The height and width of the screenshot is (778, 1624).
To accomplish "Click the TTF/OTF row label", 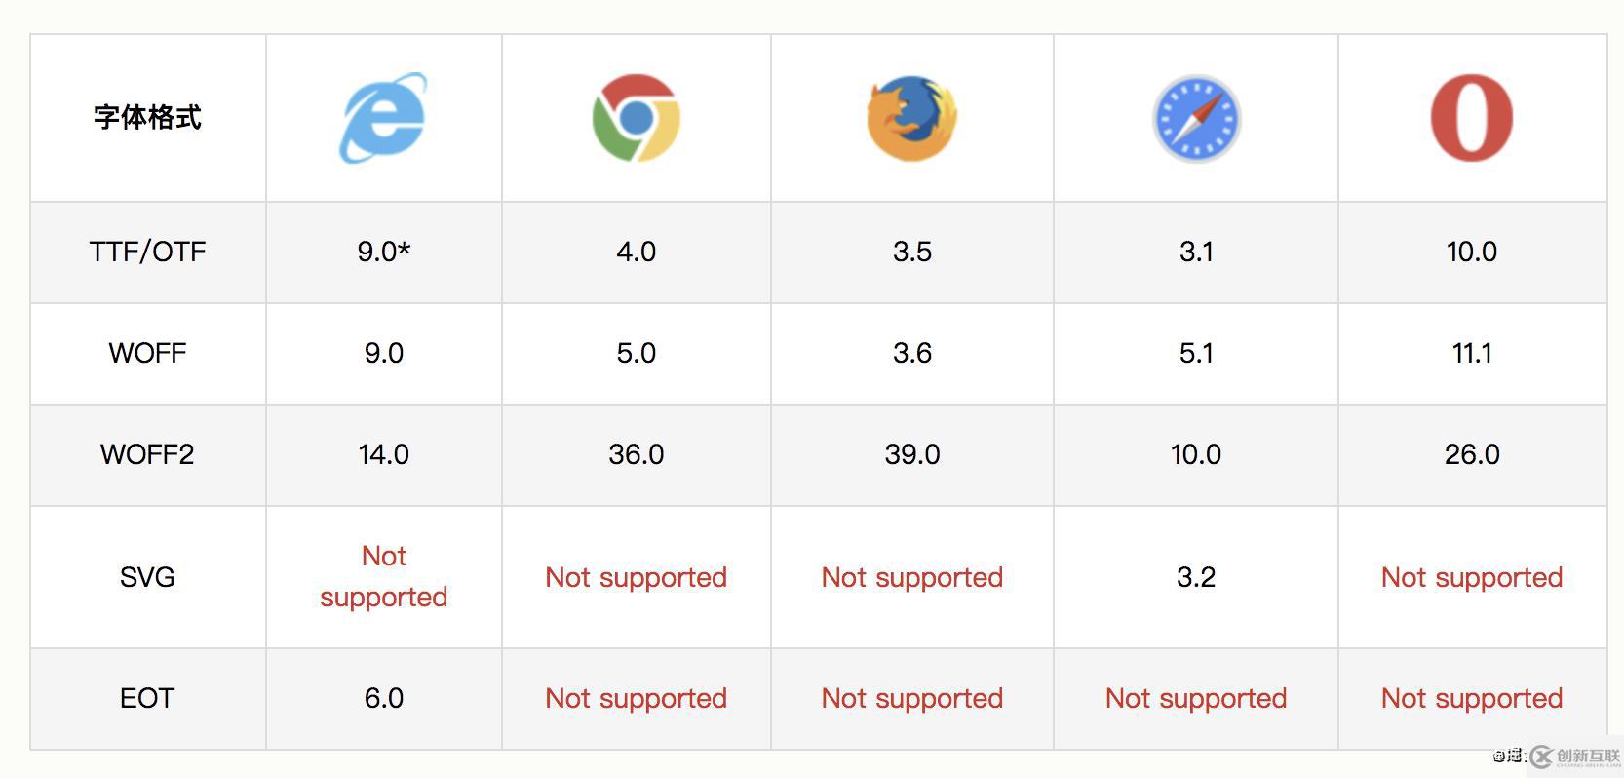I will [147, 252].
